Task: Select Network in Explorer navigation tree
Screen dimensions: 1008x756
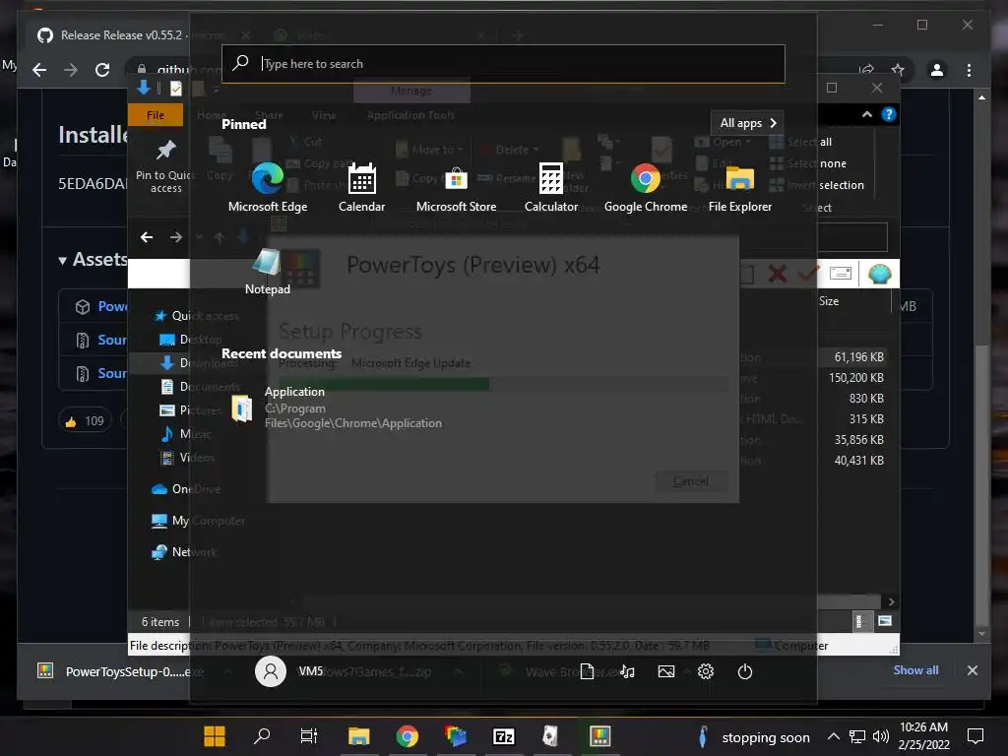Action: [184, 552]
